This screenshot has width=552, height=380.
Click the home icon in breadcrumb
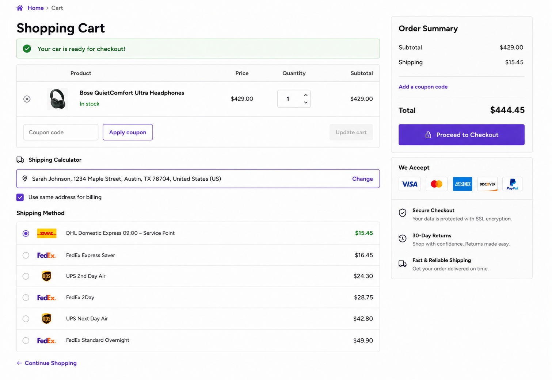20,8
